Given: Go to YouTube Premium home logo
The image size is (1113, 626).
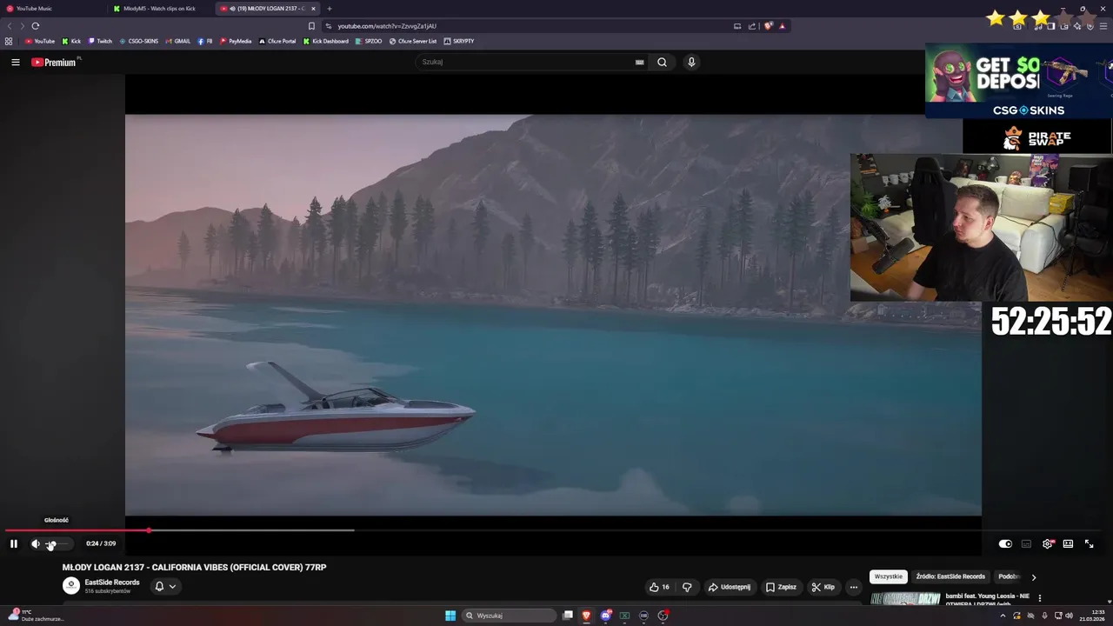Looking at the screenshot, I should pyautogui.click(x=54, y=62).
